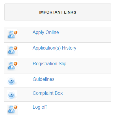Click the user shield icon beside Registration Slip
Viewport: 117px width, 122px height.
[12, 66]
